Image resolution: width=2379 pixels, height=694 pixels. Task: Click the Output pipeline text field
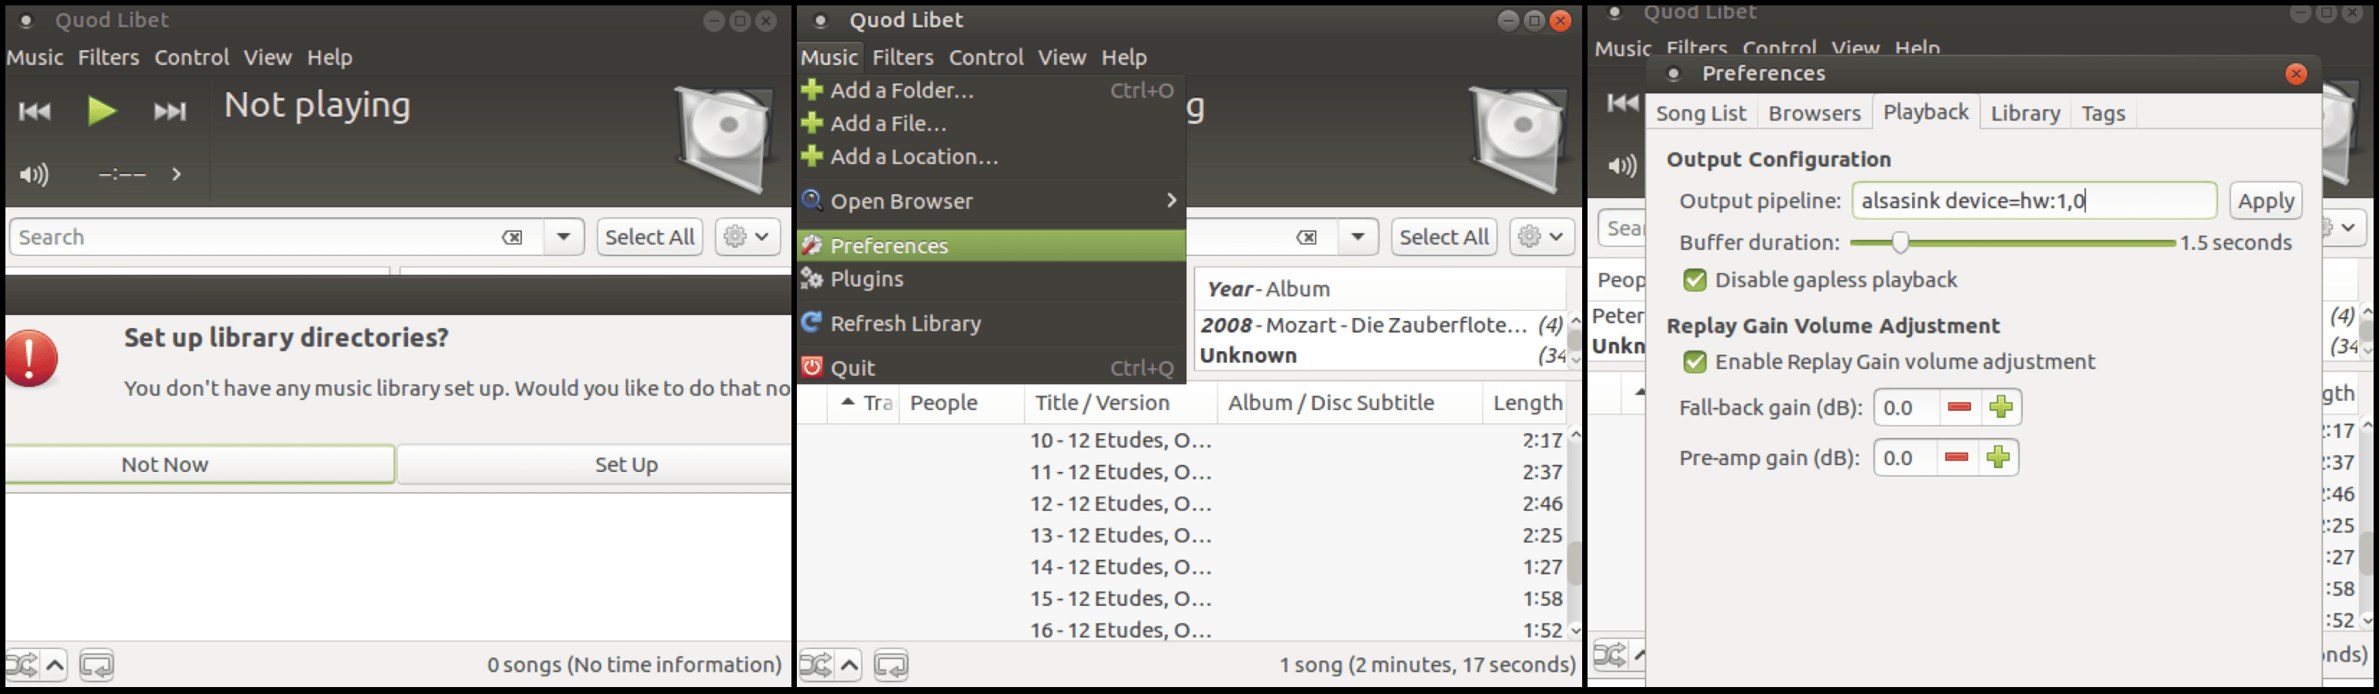tap(2032, 201)
